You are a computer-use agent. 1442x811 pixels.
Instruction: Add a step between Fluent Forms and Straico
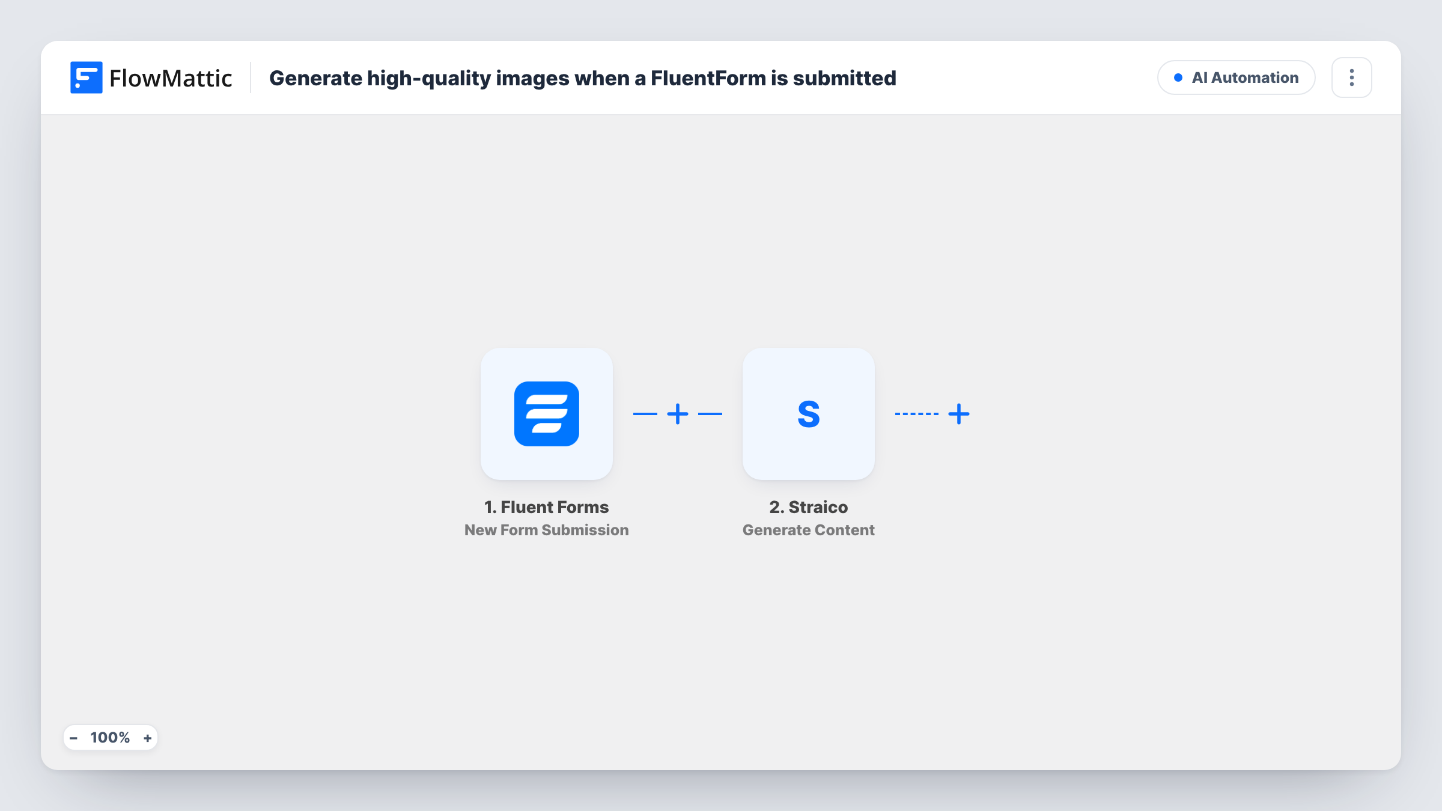pos(678,414)
